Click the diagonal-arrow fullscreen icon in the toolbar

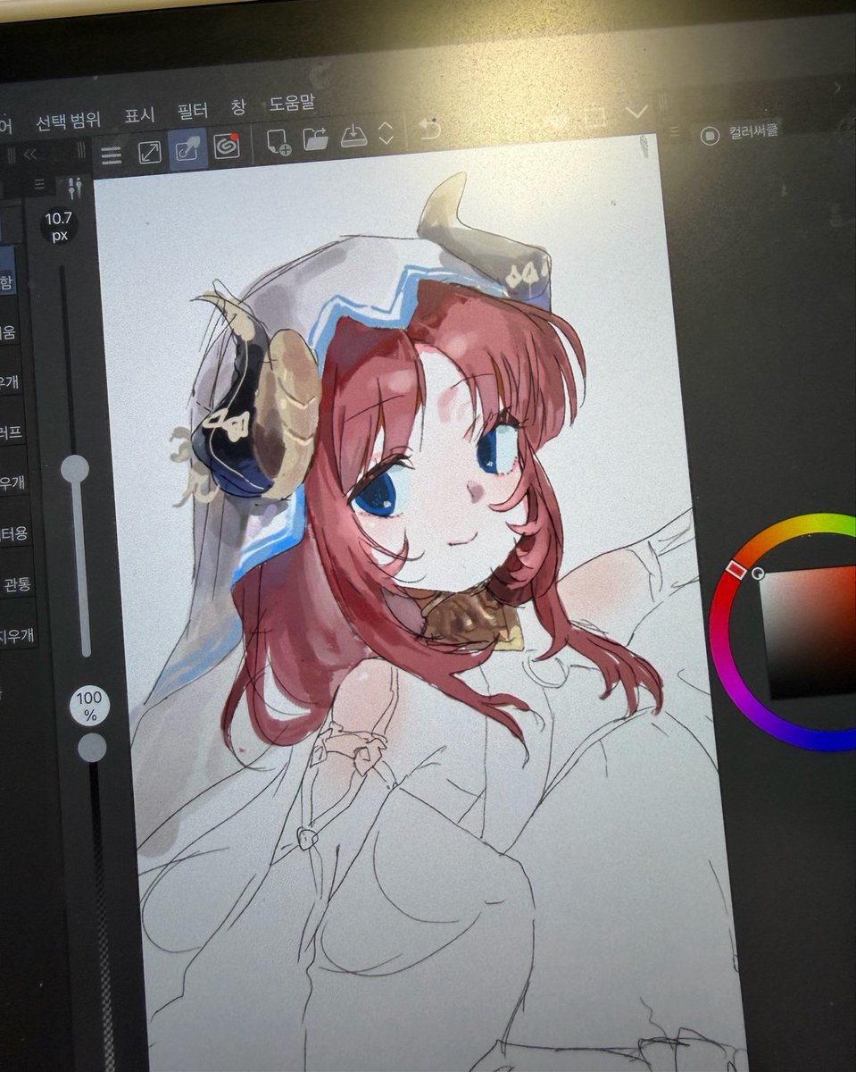(150, 153)
